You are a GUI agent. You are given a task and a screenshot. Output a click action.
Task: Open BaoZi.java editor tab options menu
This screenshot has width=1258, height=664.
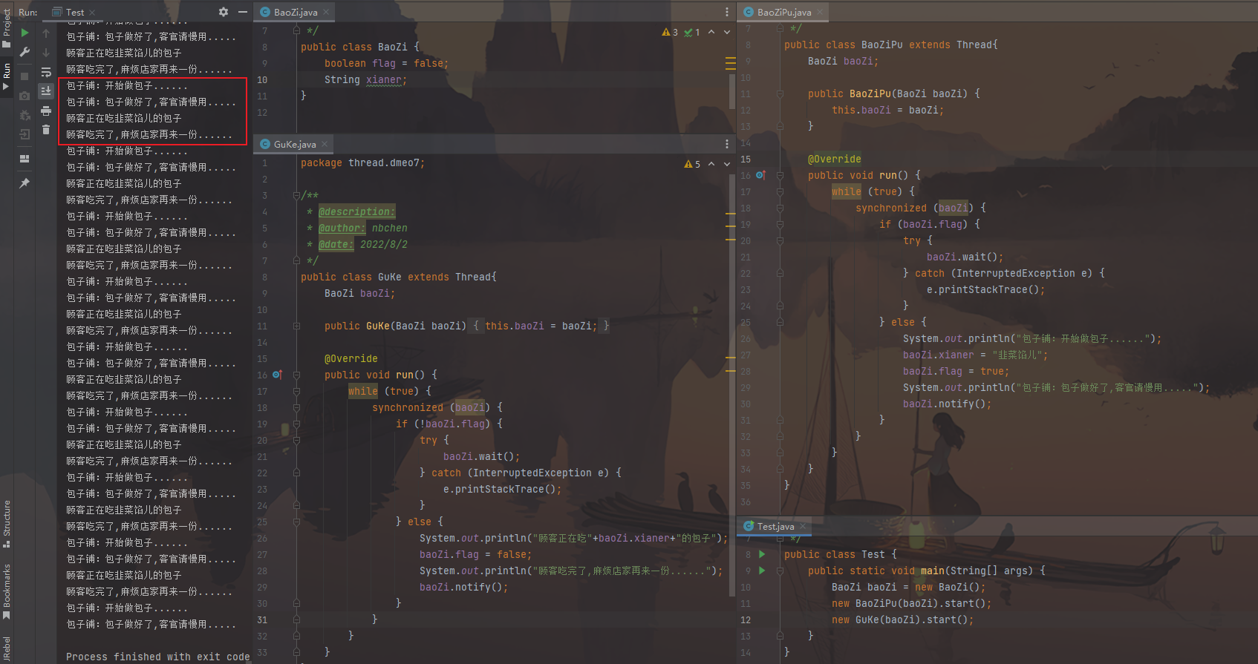point(727,12)
